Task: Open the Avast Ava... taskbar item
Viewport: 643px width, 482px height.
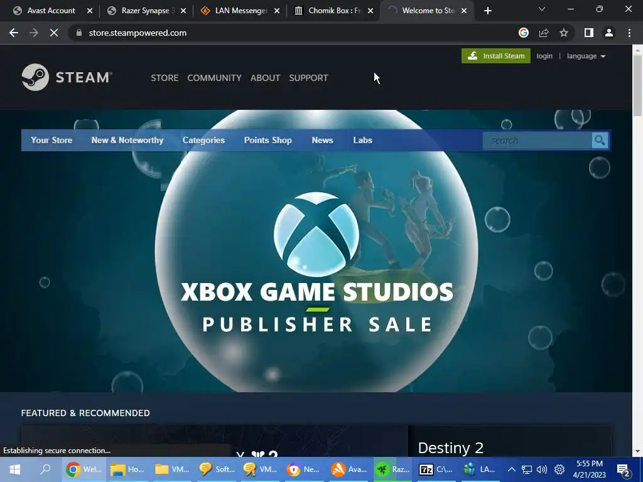Action: pyautogui.click(x=349, y=469)
